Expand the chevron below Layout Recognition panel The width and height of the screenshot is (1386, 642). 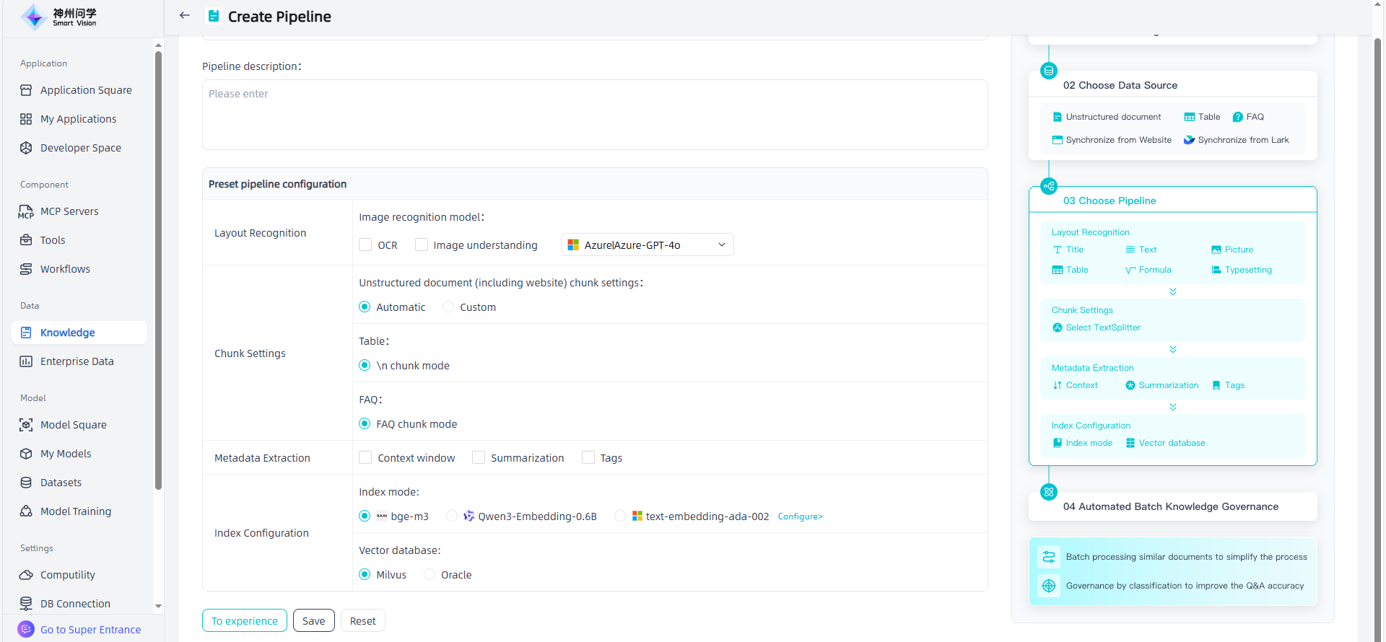coord(1173,291)
